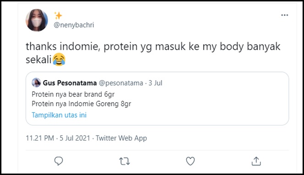Click the Gus Pesonatama name

coord(70,83)
